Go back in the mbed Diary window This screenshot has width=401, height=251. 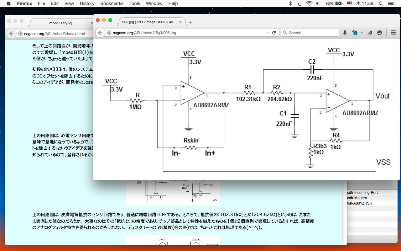point(12,34)
